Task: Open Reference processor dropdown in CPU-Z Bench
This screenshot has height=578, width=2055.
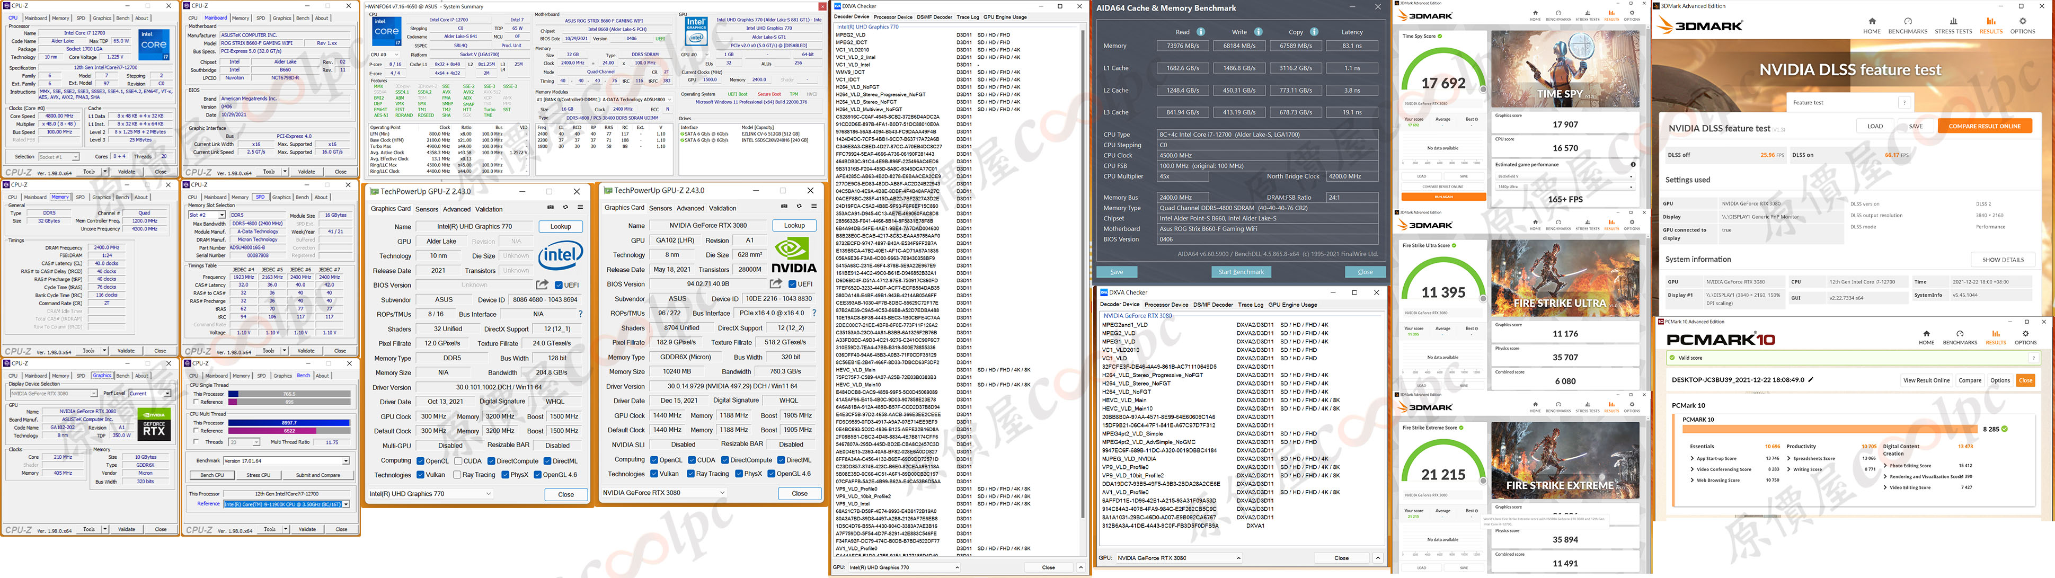Action: [286, 504]
